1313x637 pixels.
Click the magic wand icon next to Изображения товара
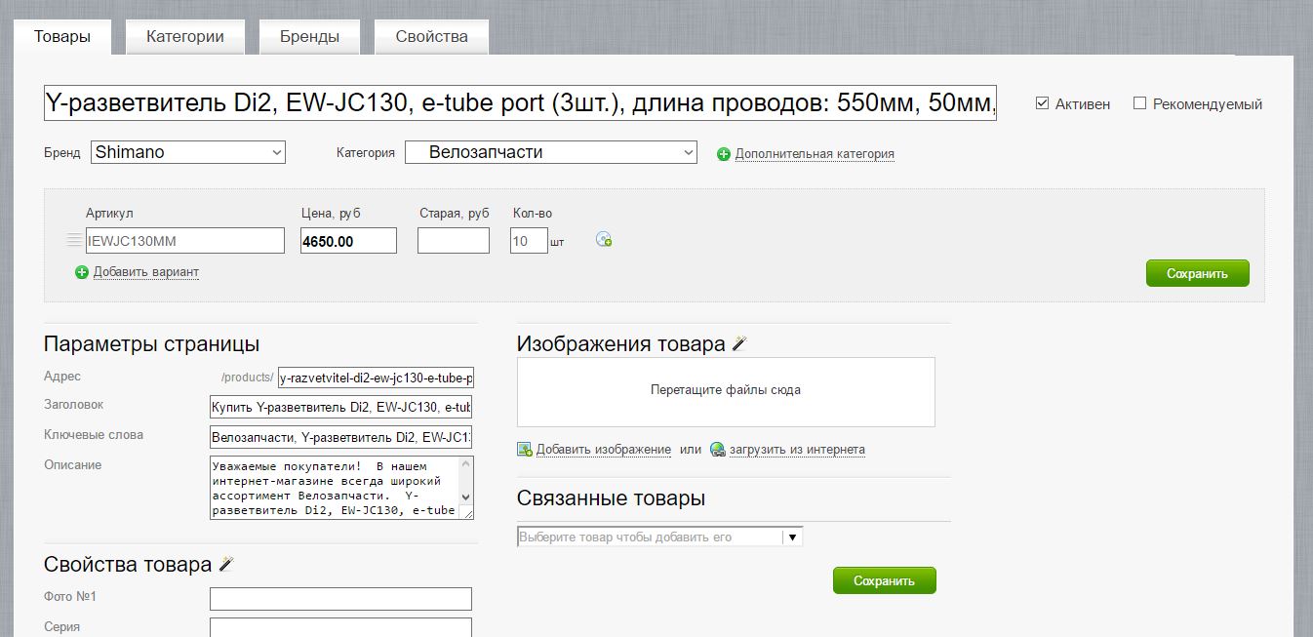(x=739, y=343)
